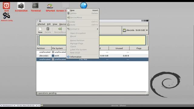The width and height of the screenshot is (194, 109).
Task: Select Mount in the context menu
Action: 83,36
